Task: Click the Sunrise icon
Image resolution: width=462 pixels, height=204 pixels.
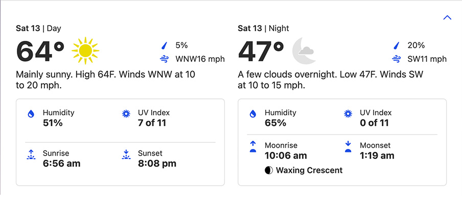Action: [x=30, y=155]
